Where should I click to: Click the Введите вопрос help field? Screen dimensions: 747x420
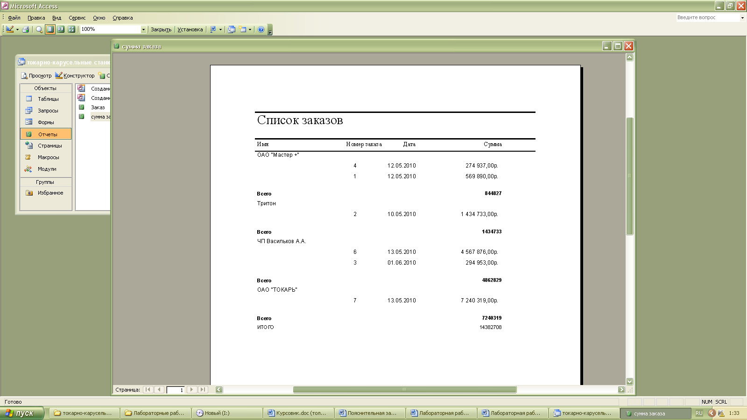(707, 18)
